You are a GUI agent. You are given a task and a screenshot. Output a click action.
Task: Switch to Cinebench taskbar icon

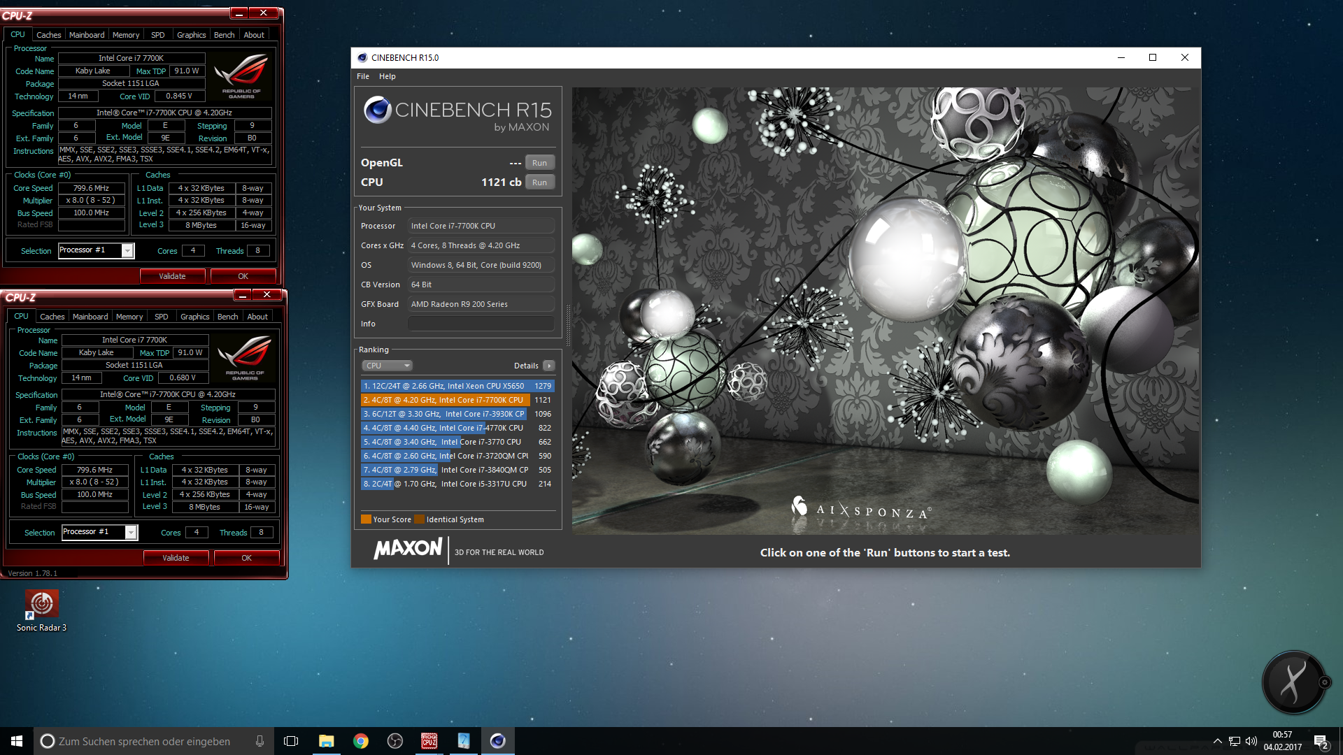497,741
